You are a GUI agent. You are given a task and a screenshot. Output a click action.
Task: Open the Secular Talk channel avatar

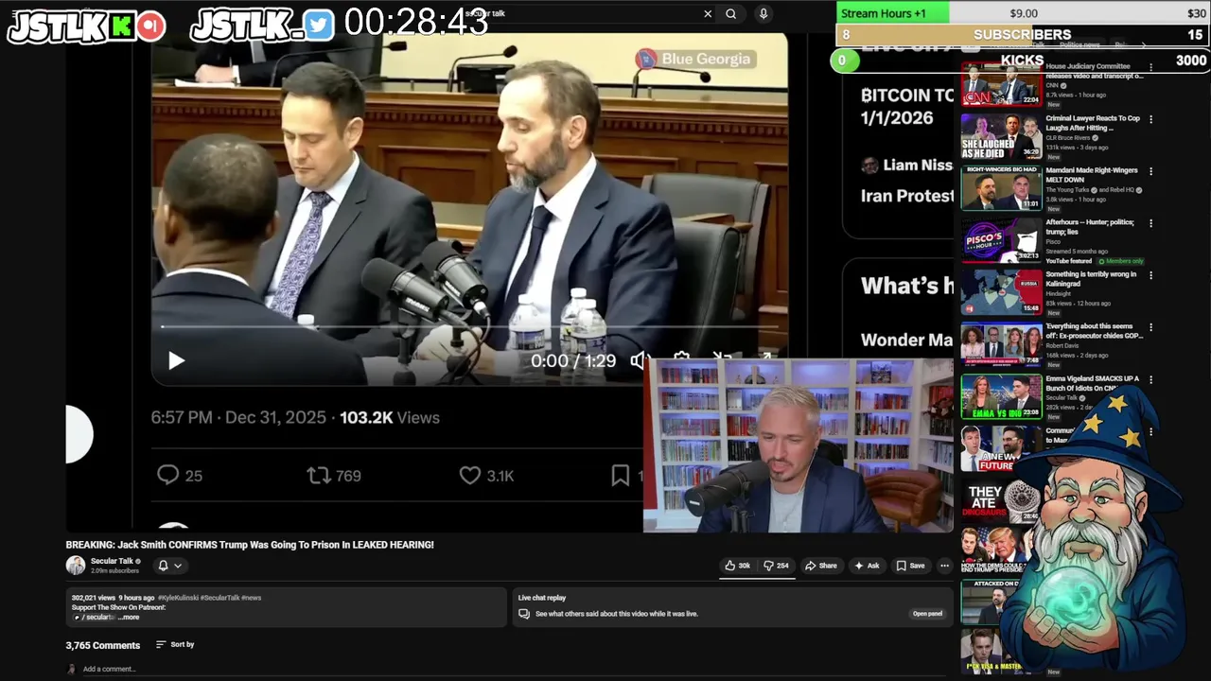[x=76, y=566]
